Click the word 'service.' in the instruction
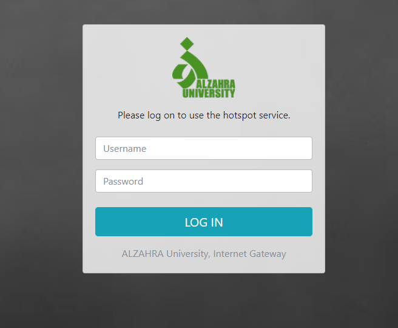Viewport: 398px width, 328px height. (275, 115)
